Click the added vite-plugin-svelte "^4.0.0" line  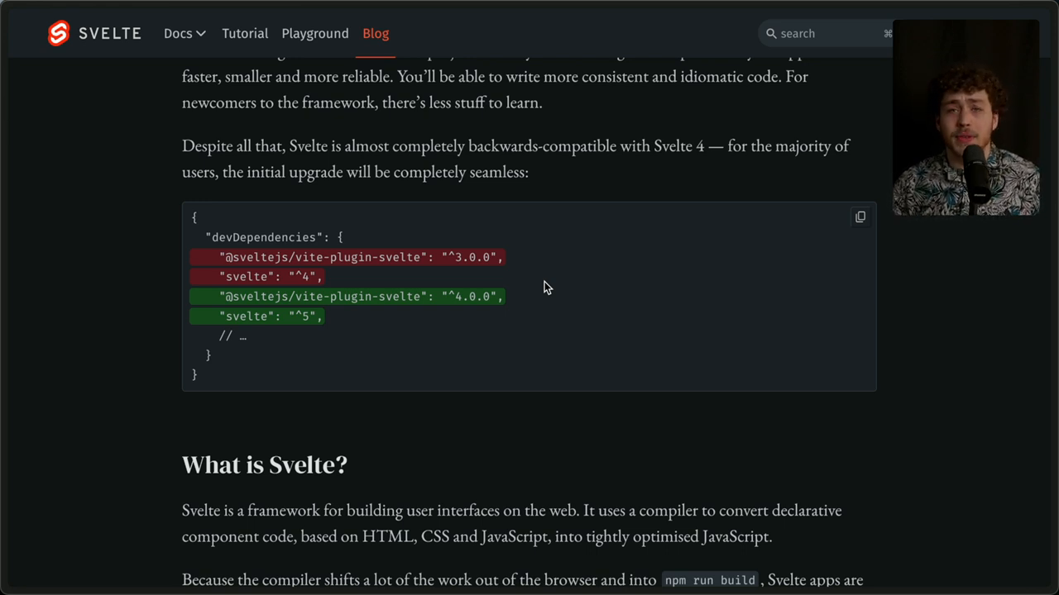coord(347,297)
